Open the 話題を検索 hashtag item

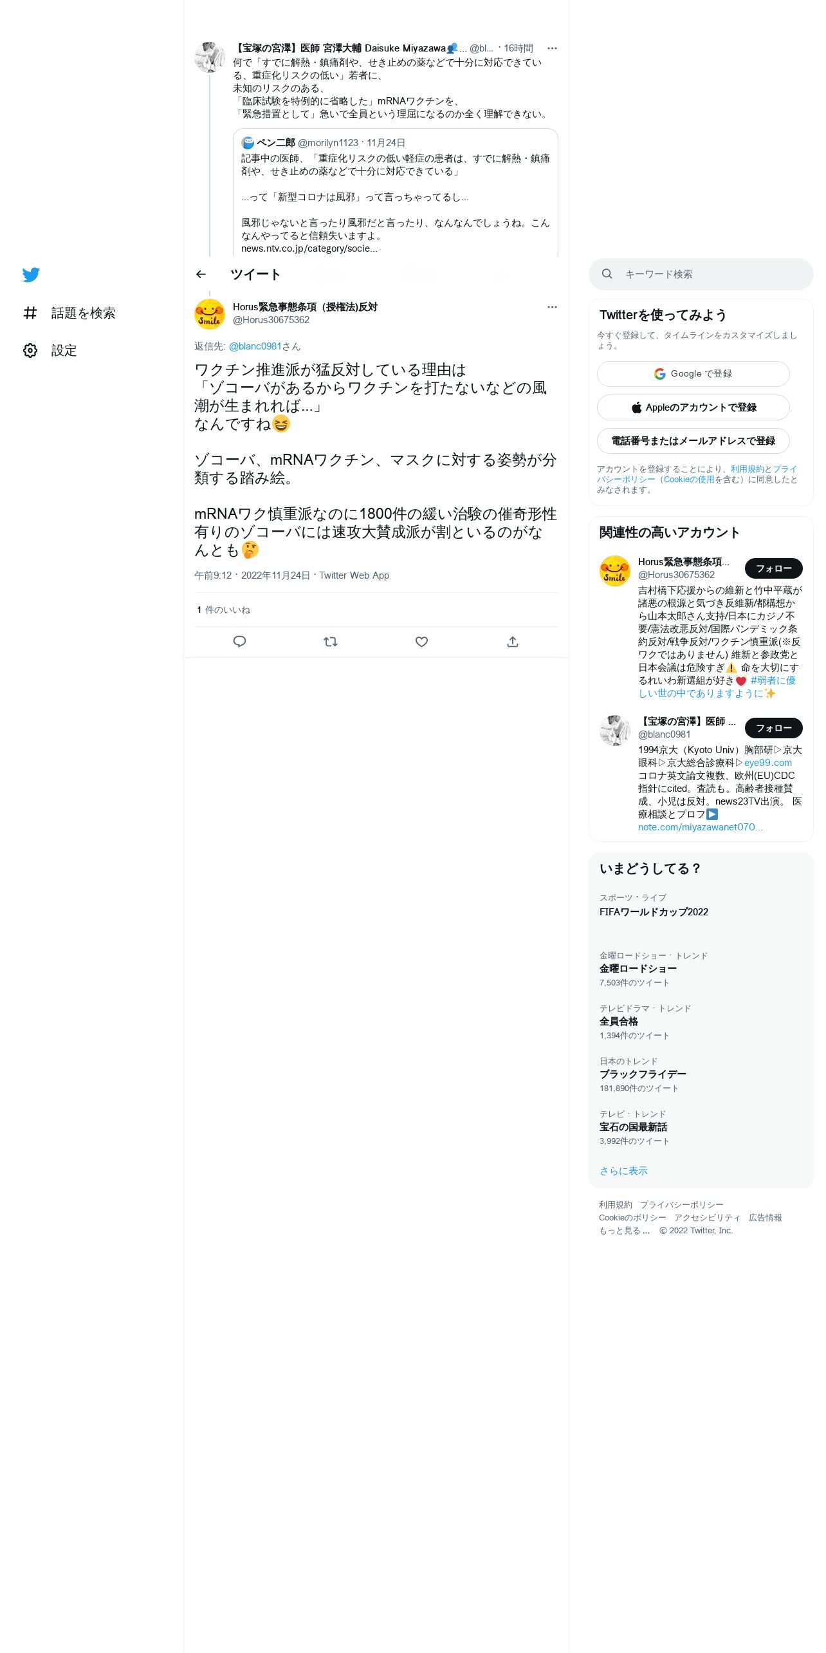pos(69,313)
